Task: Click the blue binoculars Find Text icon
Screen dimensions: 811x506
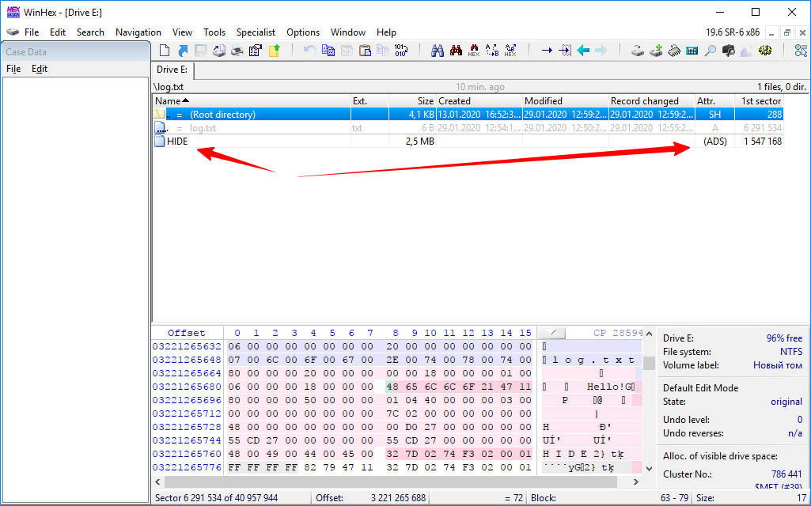Action: pyautogui.click(x=438, y=50)
